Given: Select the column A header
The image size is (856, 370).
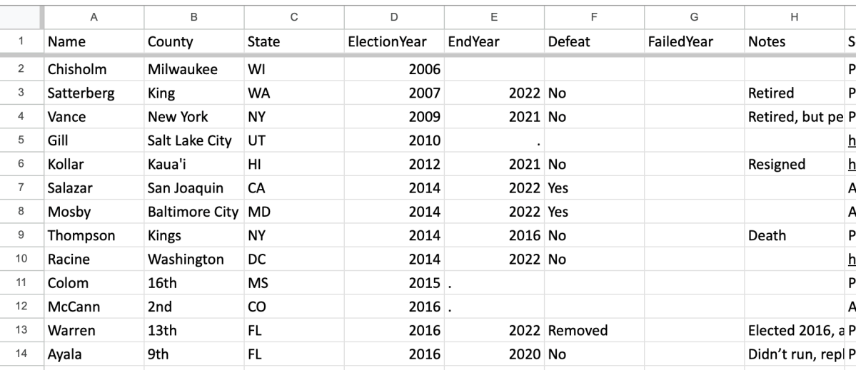Looking at the screenshot, I should (x=93, y=16).
